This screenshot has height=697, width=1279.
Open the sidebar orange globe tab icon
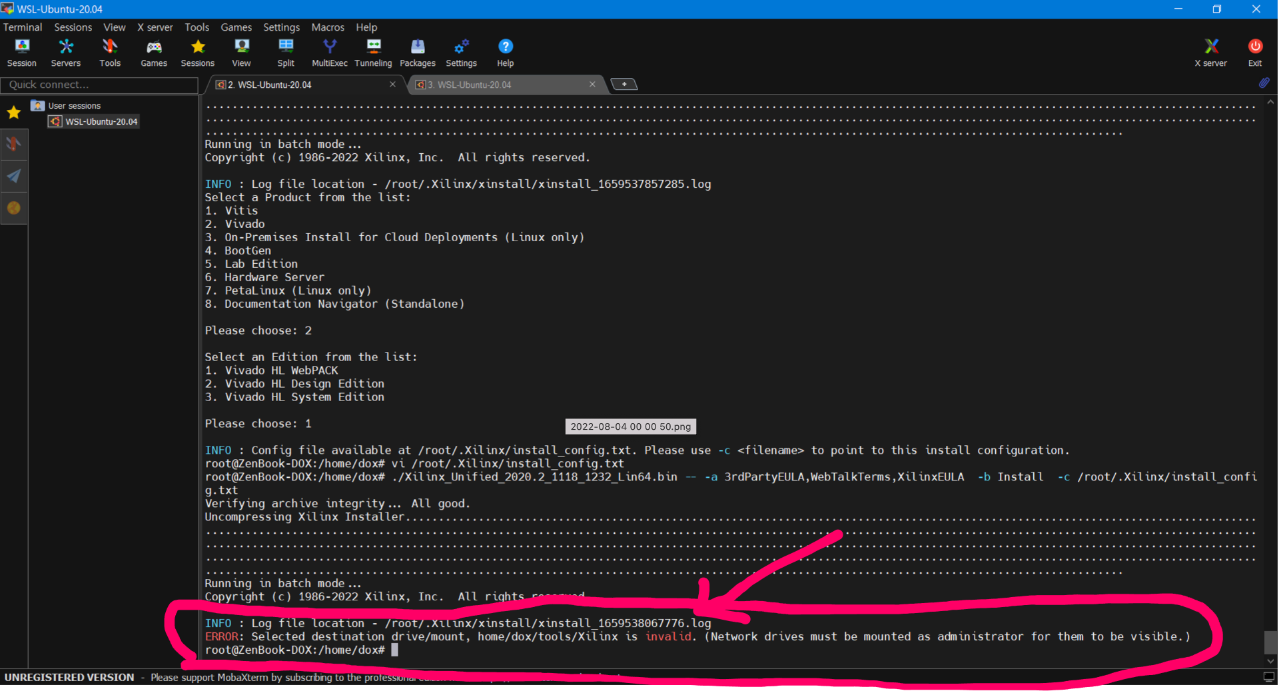tap(13, 208)
